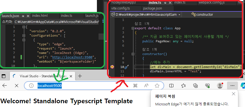Open the Favorites list in Edge

click(x=183, y=86)
